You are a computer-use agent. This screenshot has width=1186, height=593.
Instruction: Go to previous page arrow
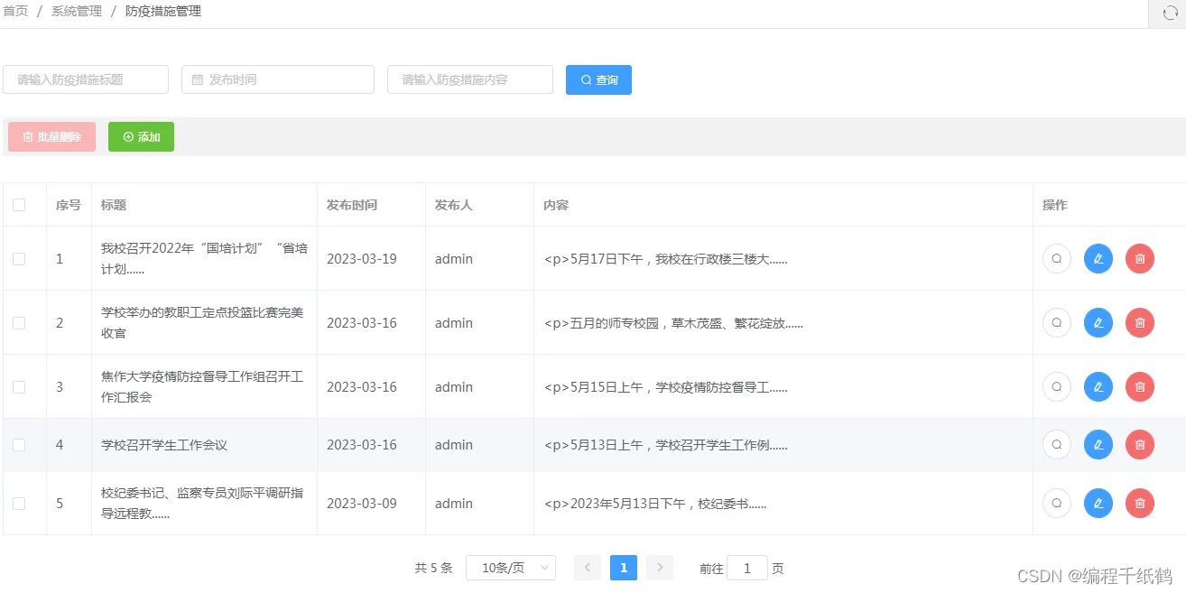point(587,568)
